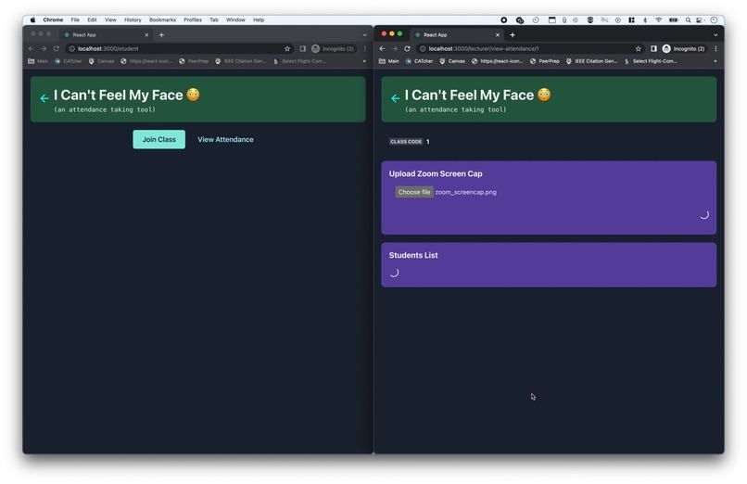Open Canvas bookmark in right window
Viewport: 747px width, 484px height.
pyautogui.click(x=452, y=61)
